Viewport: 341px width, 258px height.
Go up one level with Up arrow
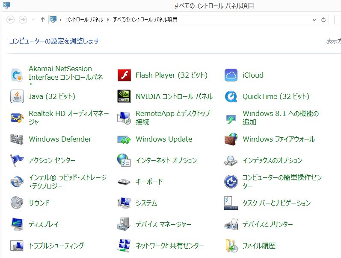(43, 20)
